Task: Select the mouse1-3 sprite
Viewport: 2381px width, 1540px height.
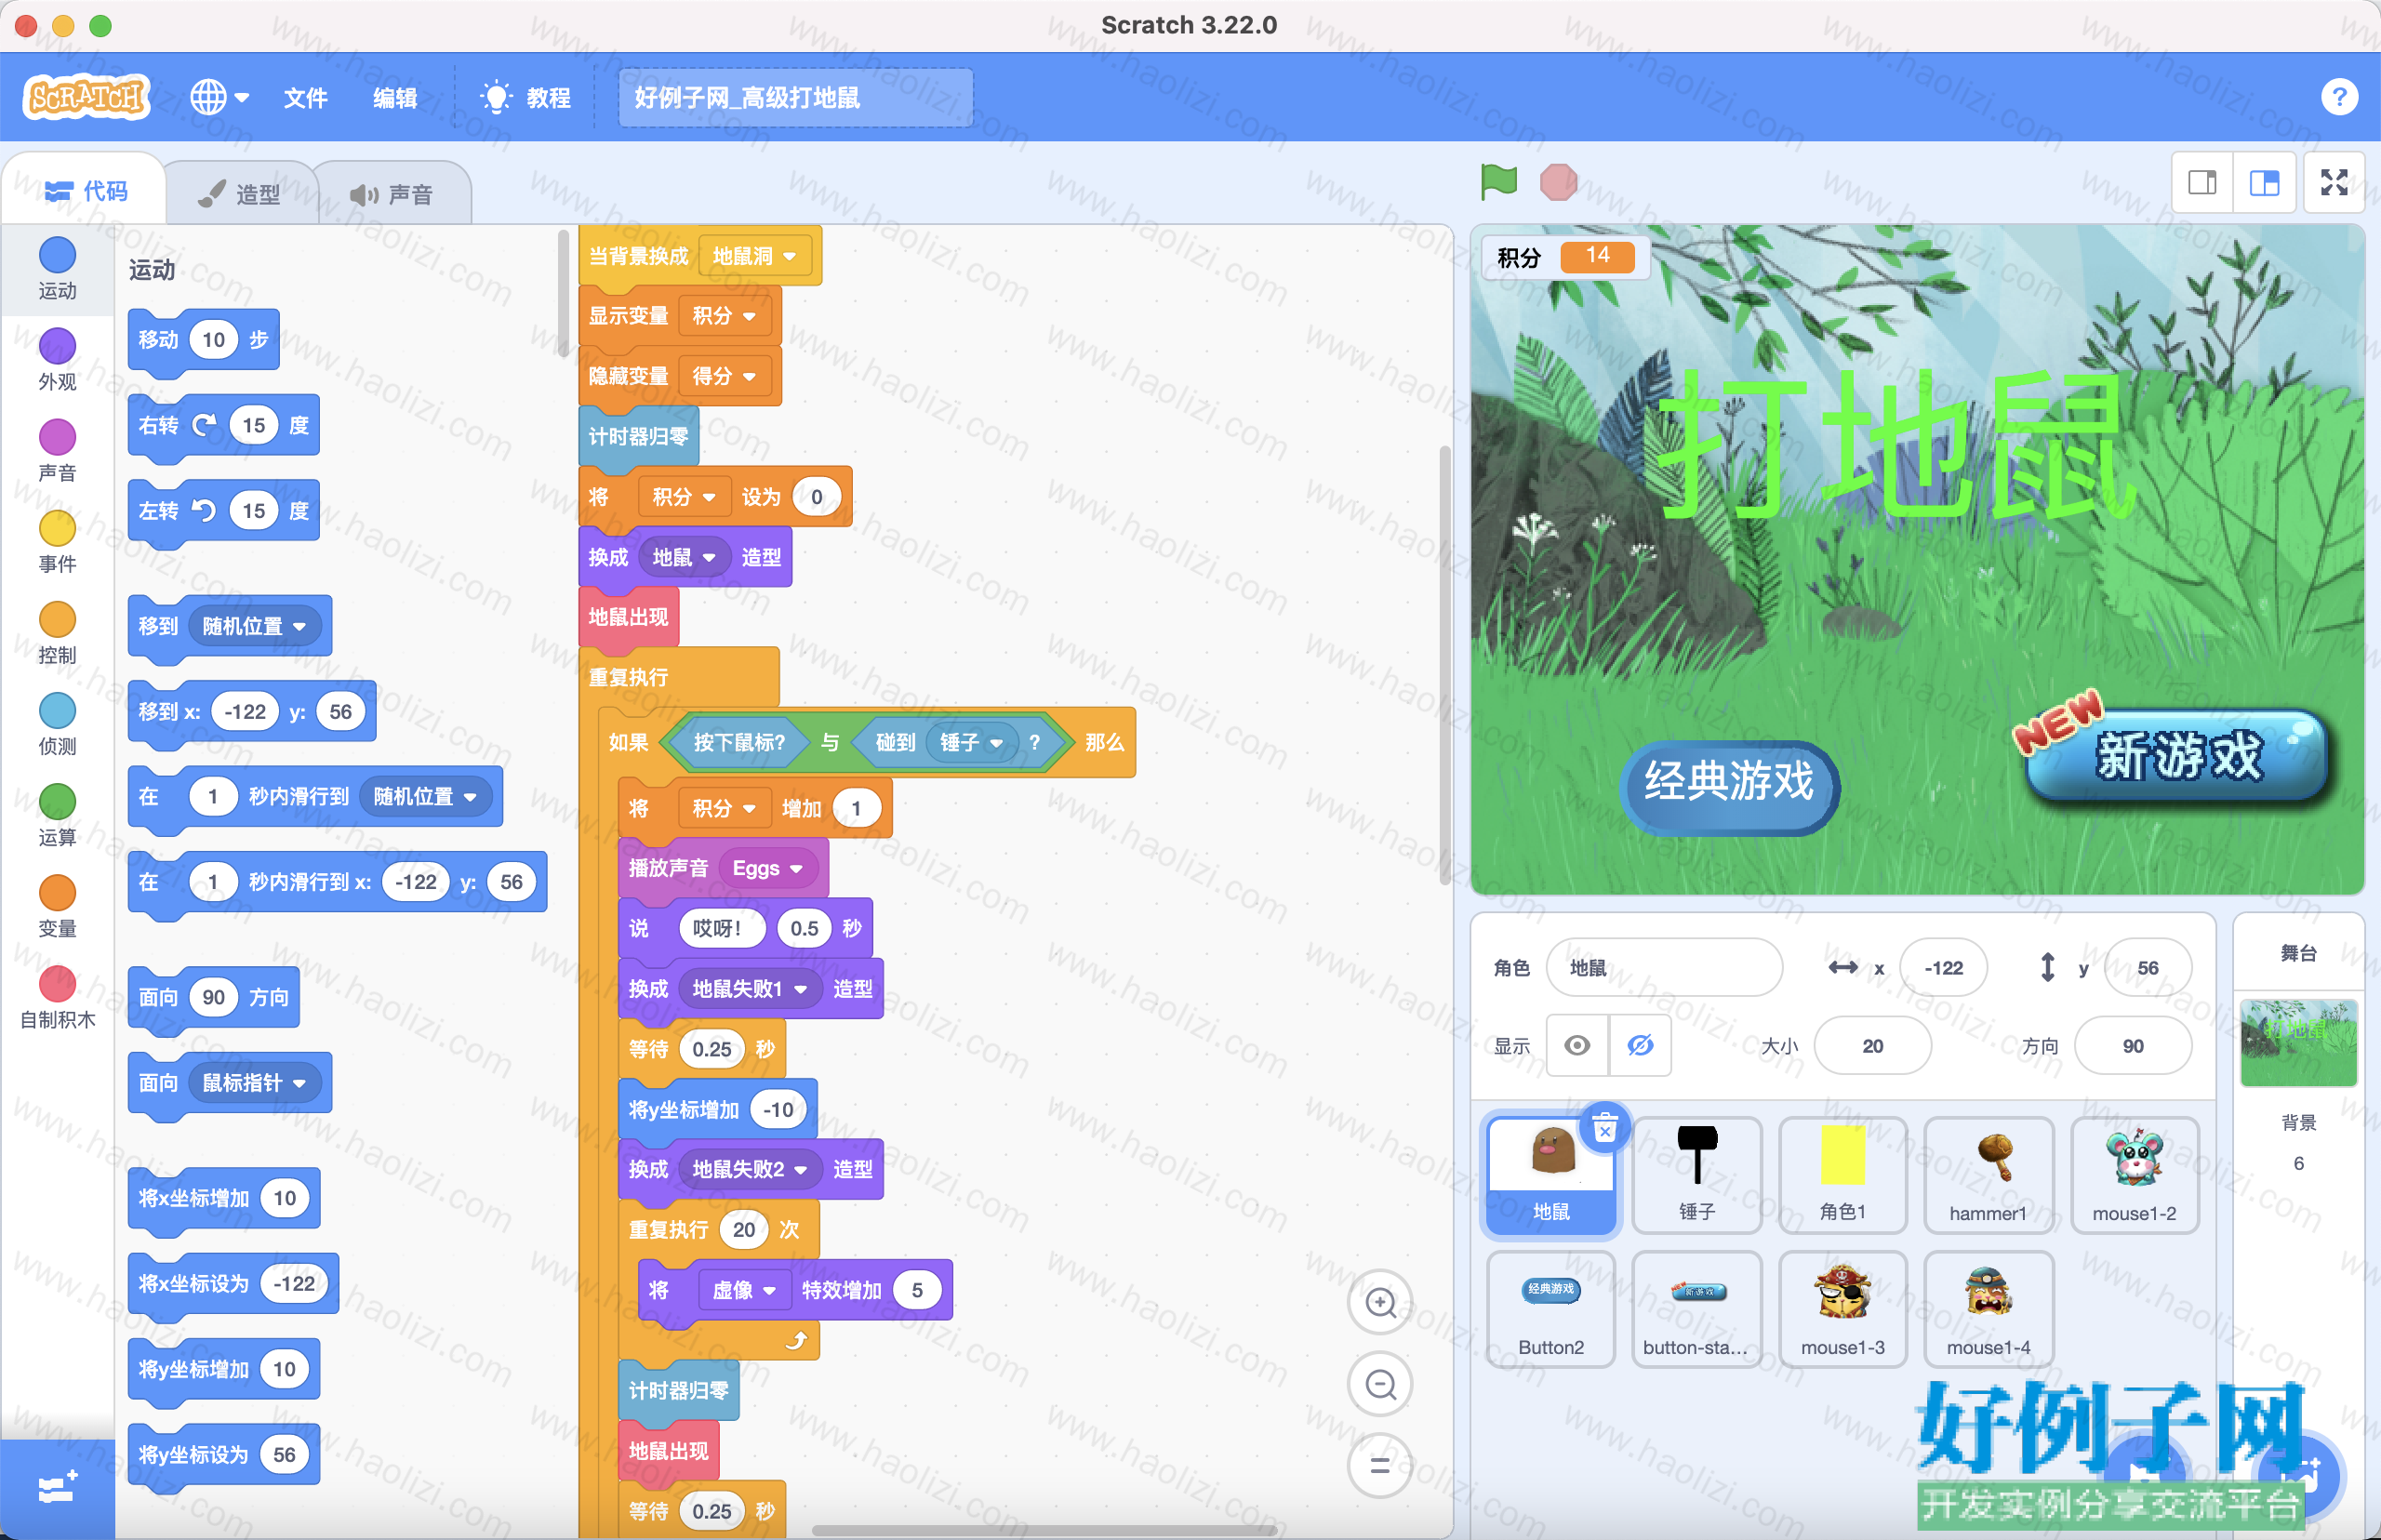Action: (x=1843, y=1308)
